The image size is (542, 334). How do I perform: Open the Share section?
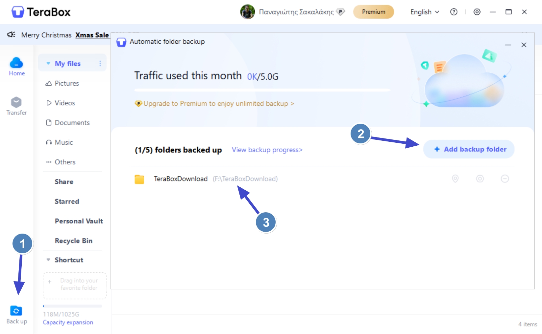(64, 182)
